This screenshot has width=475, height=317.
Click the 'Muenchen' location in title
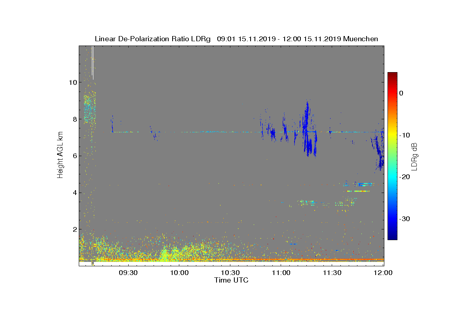pos(361,39)
